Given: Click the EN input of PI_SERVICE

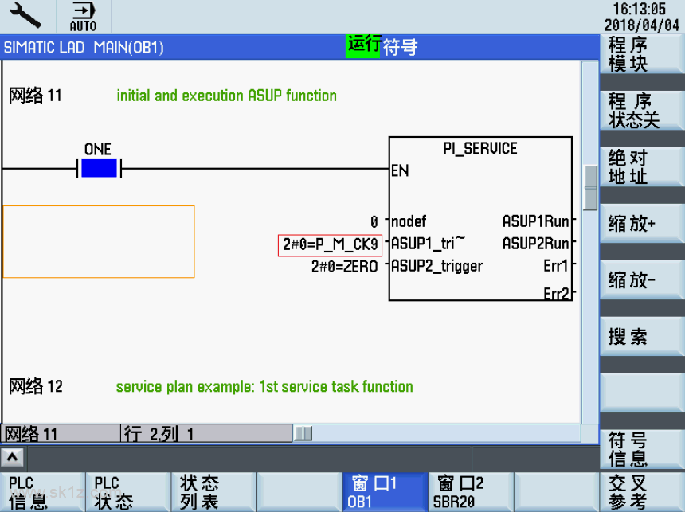Looking at the screenshot, I should pyautogui.click(x=400, y=170).
